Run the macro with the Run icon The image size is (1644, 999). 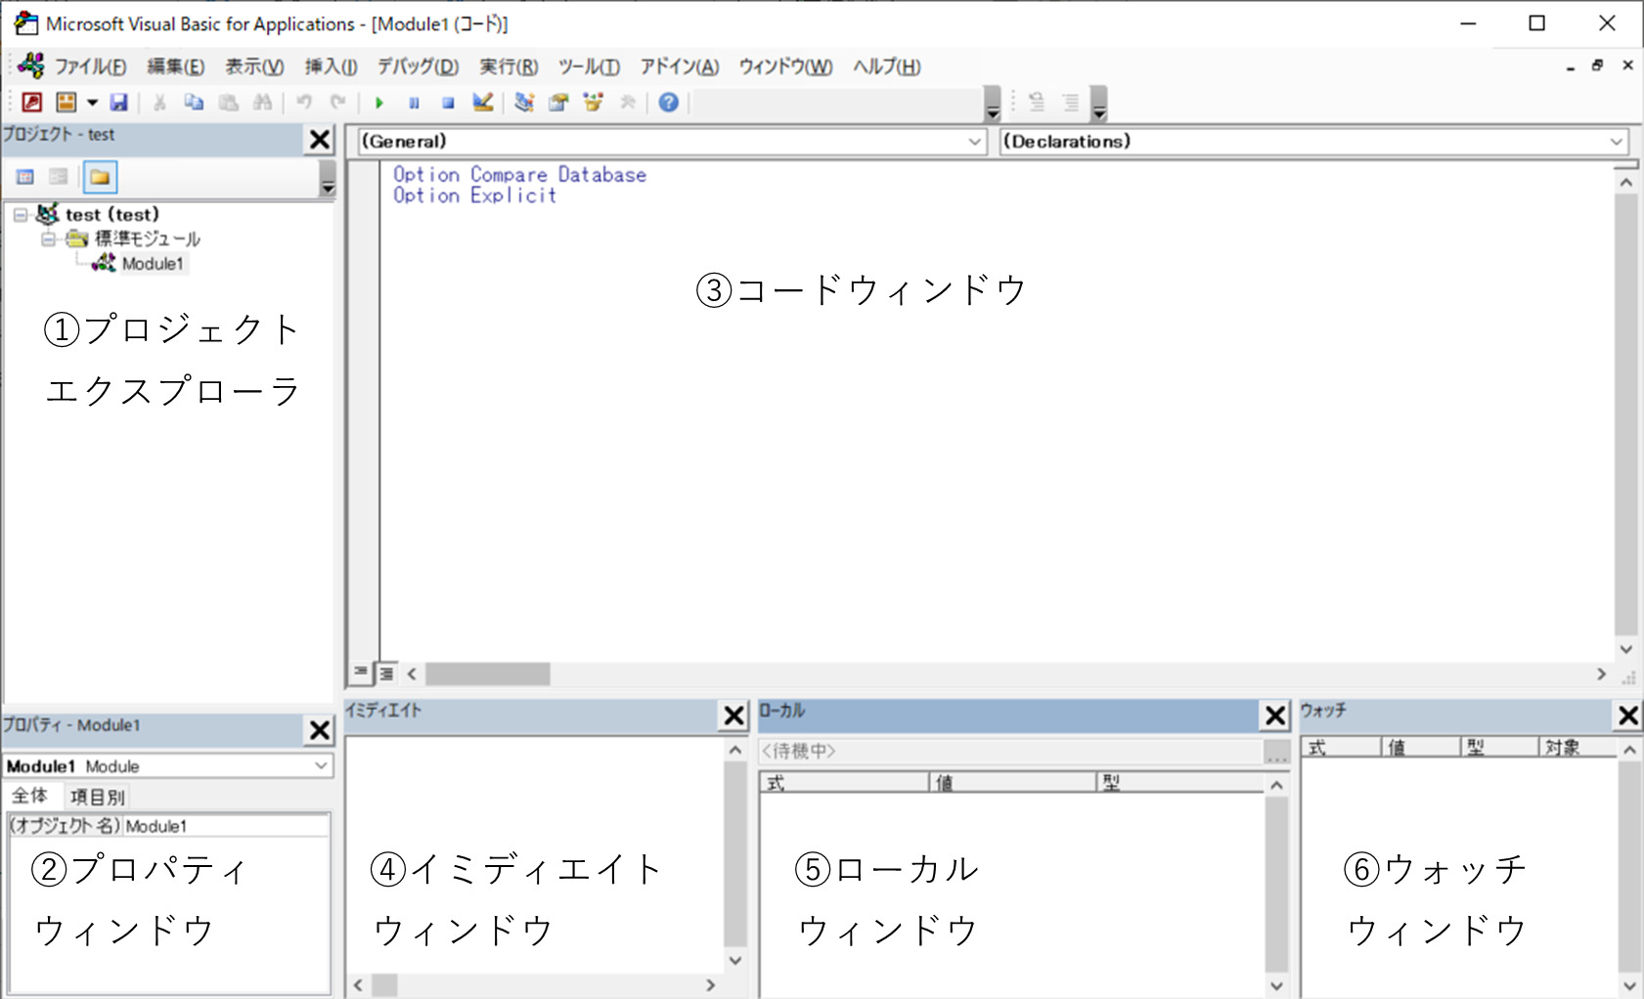pyautogui.click(x=378, y=102)
